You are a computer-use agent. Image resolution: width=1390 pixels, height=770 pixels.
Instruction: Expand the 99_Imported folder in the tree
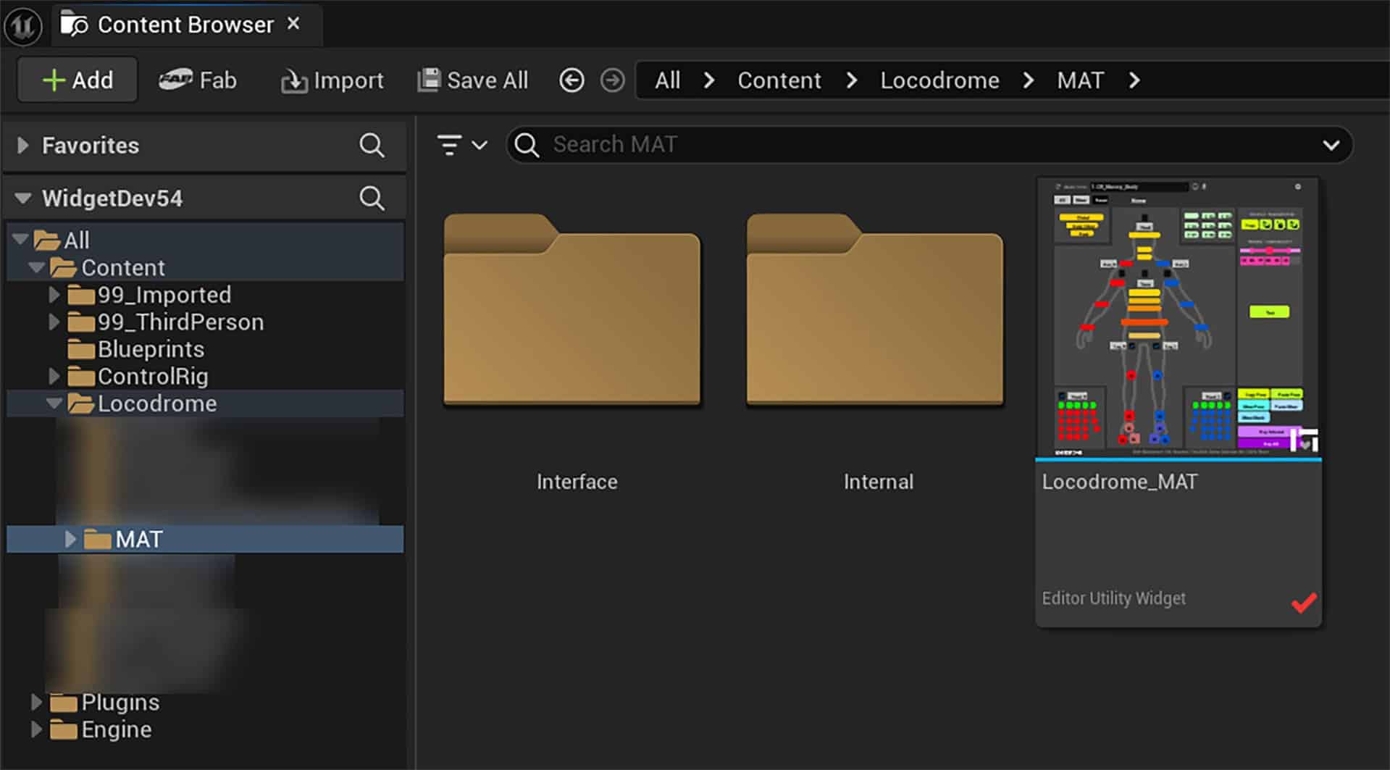click(54, 294)
